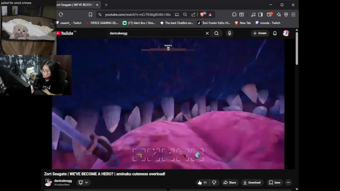Open the browser extensions puzzle icon
The height and width of the screenshot is (191, 340).
coord(234,15)
